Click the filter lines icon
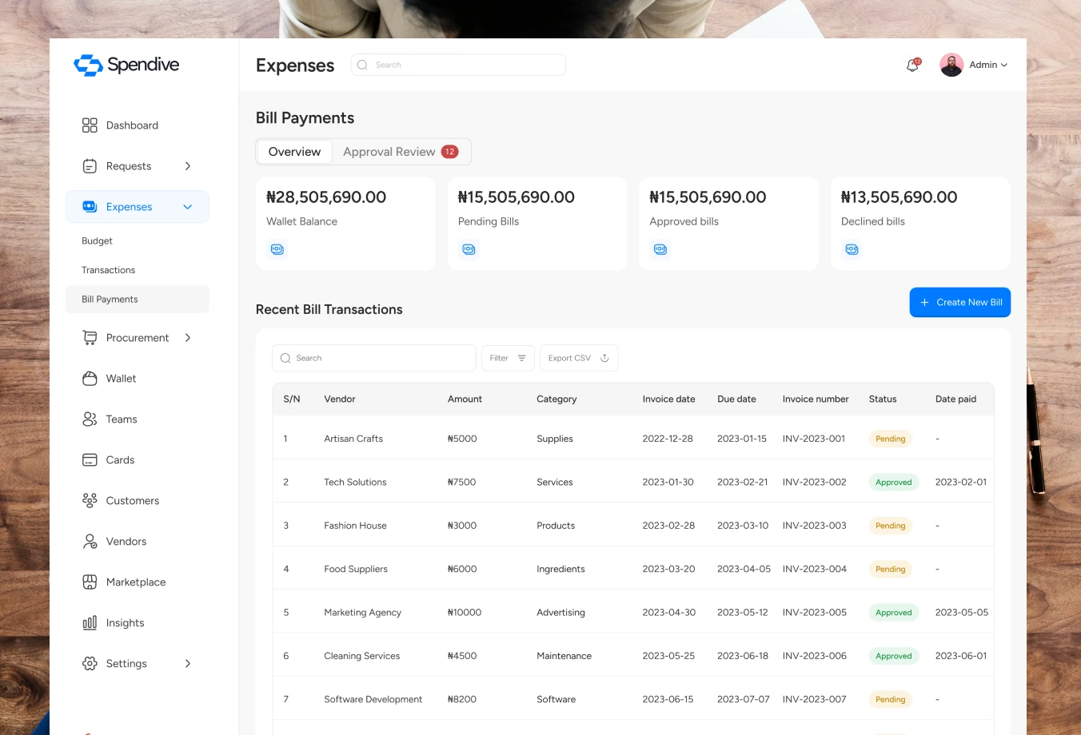 [x=521, y=358]
